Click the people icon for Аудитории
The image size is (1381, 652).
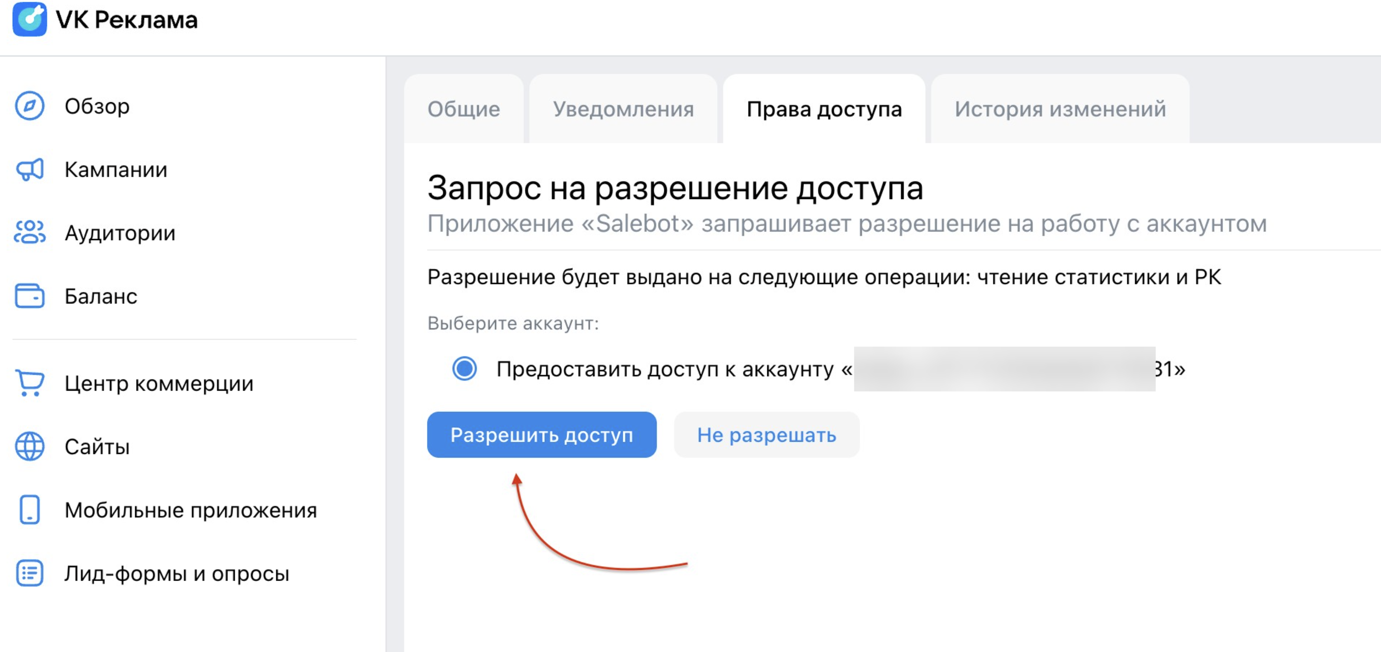[29, 233]
